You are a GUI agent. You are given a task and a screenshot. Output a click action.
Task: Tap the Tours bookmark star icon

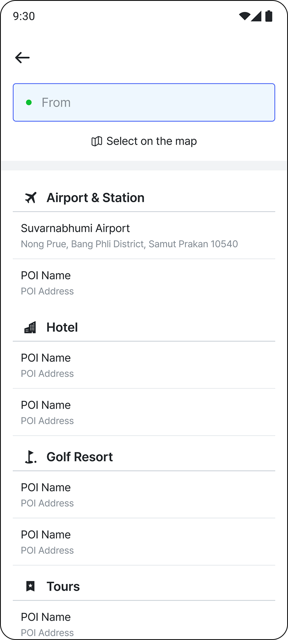coord(30,587)
